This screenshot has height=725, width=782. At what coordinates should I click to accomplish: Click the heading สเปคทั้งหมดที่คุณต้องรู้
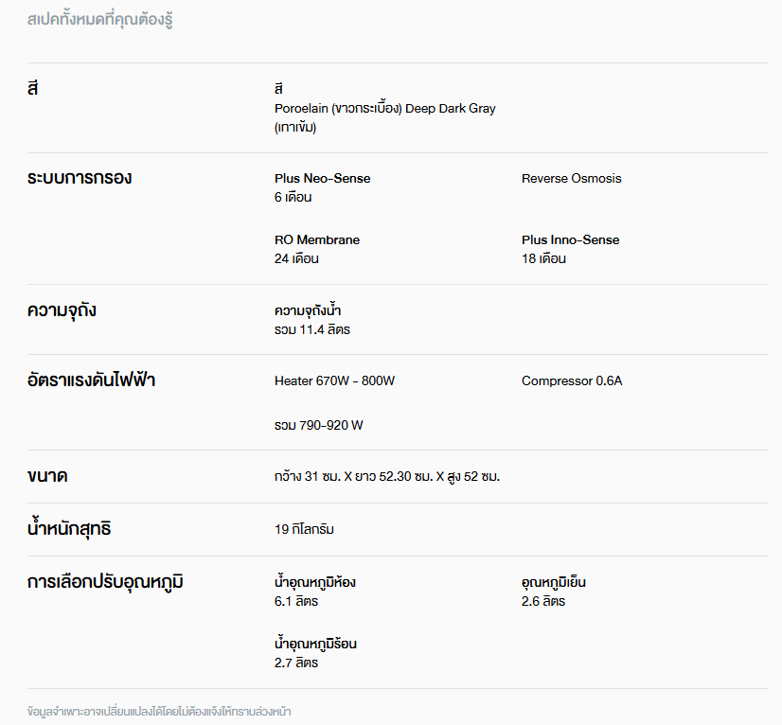point(100,19)
